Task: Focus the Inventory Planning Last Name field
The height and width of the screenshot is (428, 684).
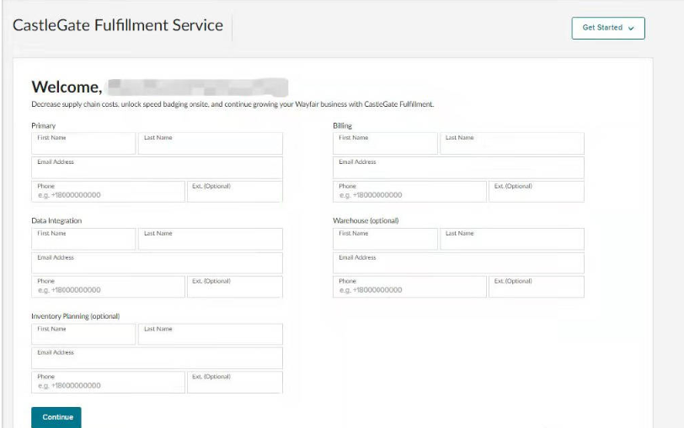Action: (x=211, y=335)
